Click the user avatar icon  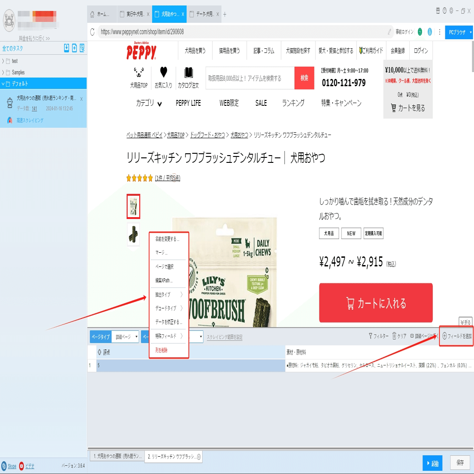[9, 20]
